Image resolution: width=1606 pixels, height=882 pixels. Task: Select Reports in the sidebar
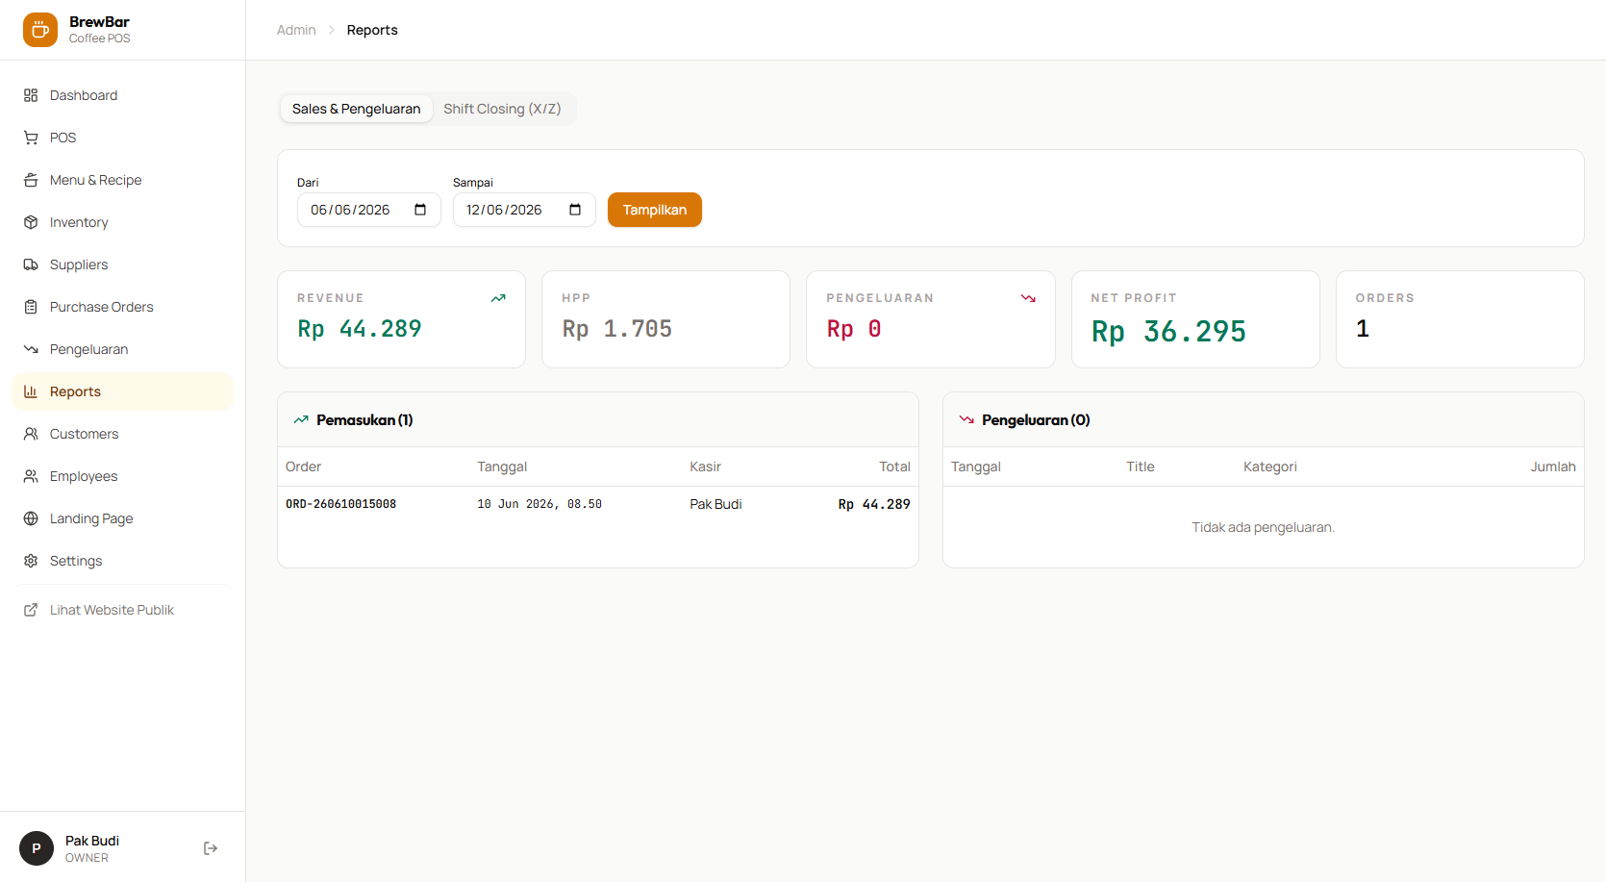tap(123, 391)
